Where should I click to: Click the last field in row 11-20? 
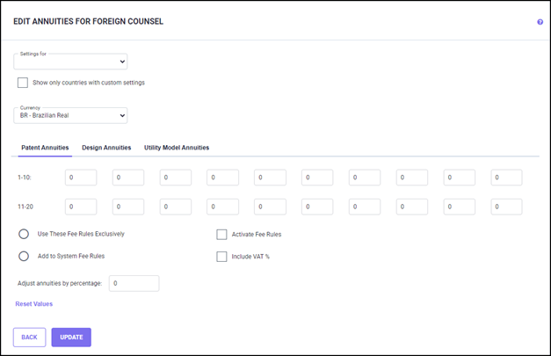506,207
